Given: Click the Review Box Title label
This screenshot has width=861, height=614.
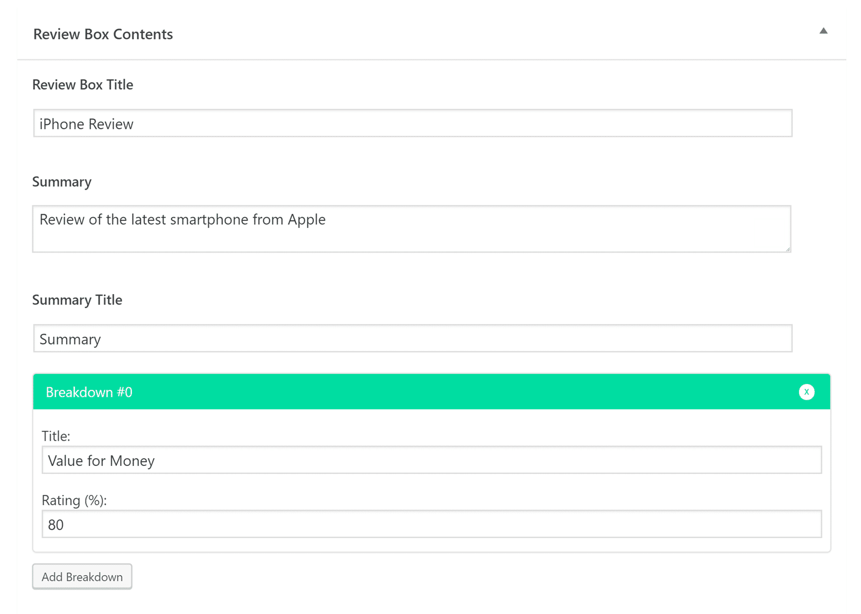Looking at the screenshot, I should pyautogui.click(x=83, y=85).
